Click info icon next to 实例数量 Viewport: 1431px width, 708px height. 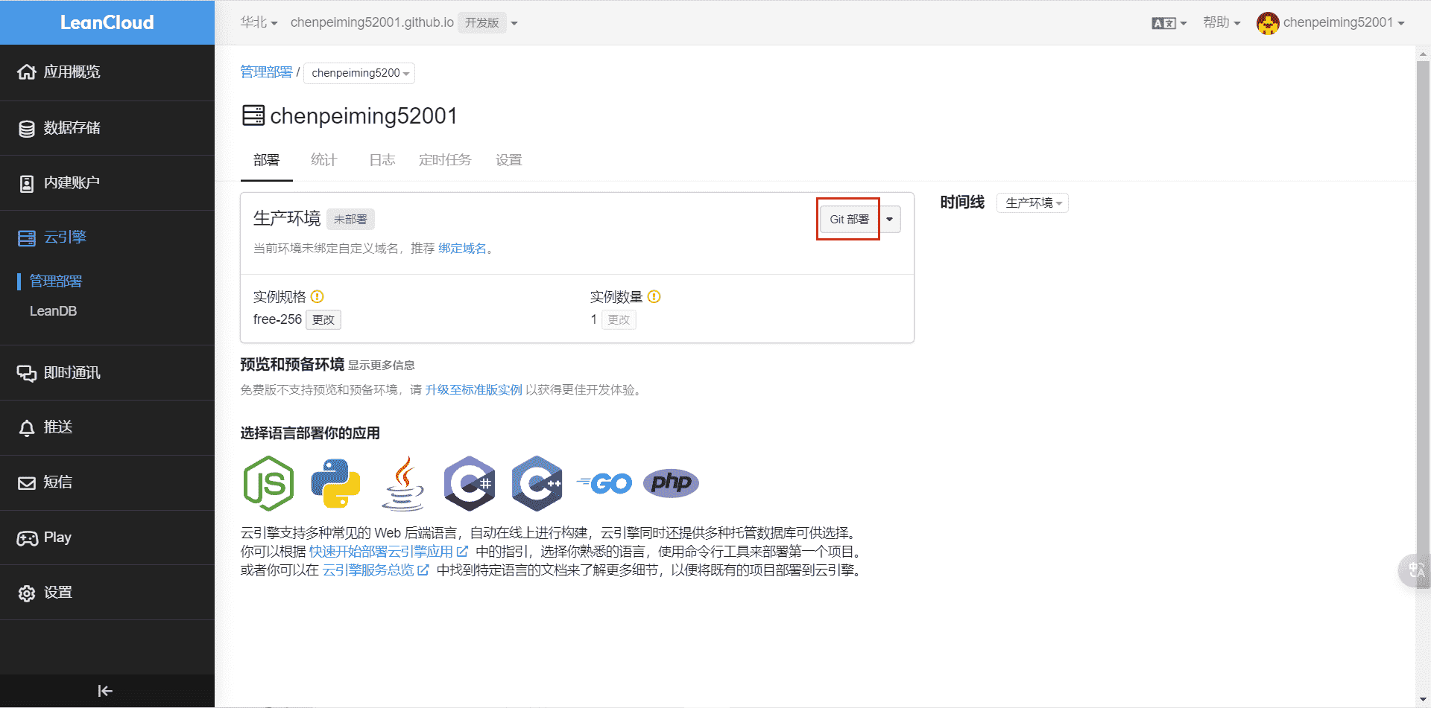(654, 297)
